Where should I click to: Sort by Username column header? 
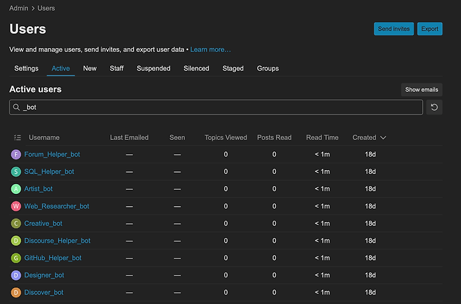tap(44, 137)
